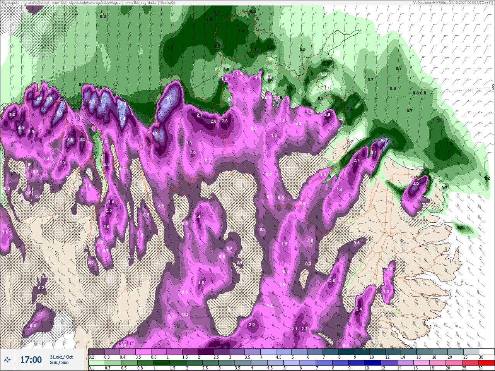Image resolution: width=495 pixels, height=371 pixels.
Task: Click the weather office logo icon beside 17:00
Action: coord(8,360)
